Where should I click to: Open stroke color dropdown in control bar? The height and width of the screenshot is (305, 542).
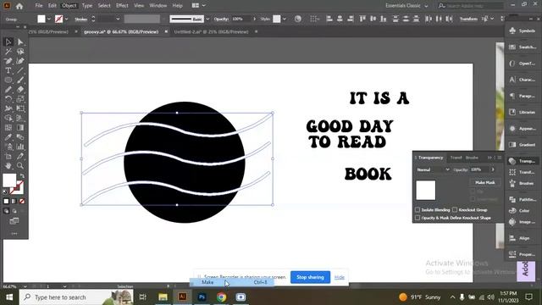66,19
